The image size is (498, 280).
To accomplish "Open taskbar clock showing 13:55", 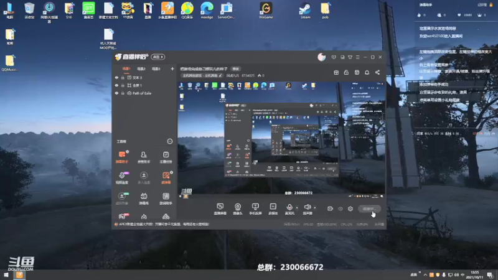I will [x=474, y=275].
